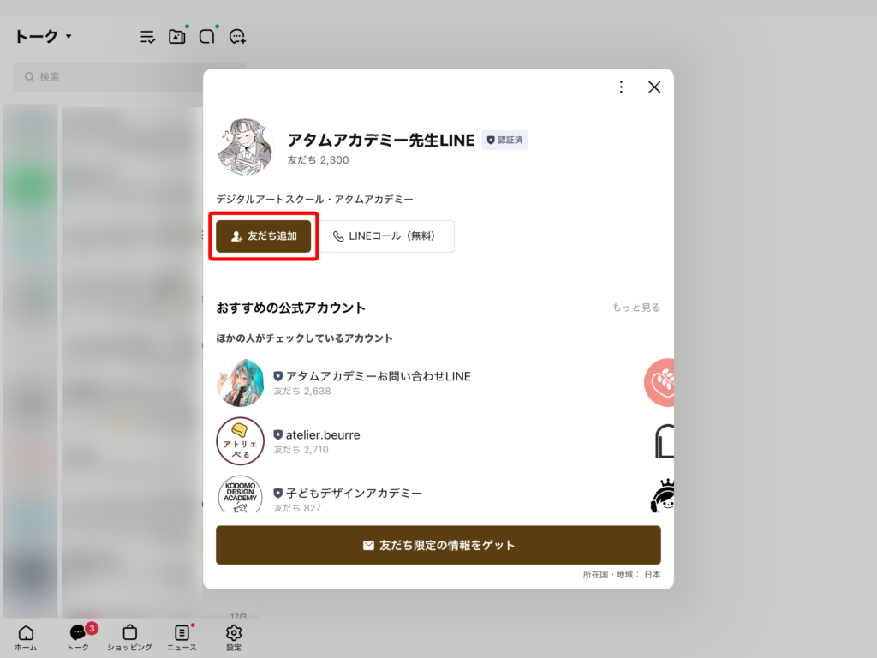877x658 pixels.
Task: Open the ニュース news tab
Action: [x=182, y=637]
